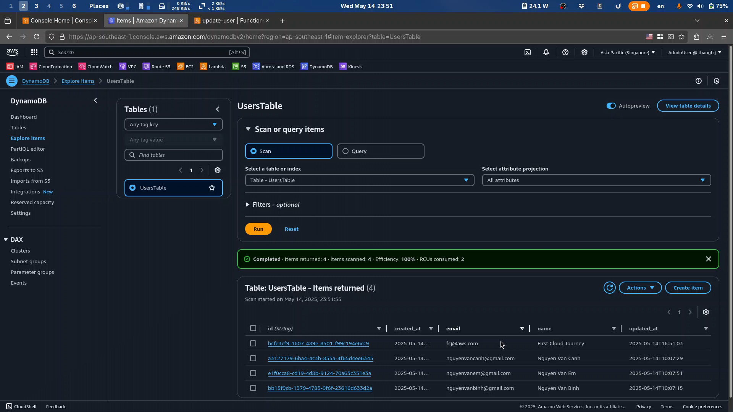
Task: Open the Actions dropdown
Action: click(x=640, y=288)
